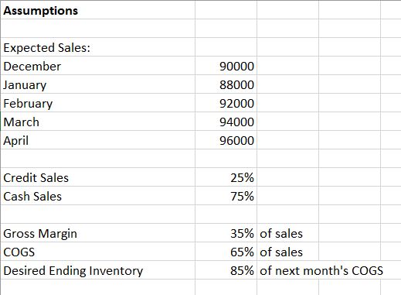Viewport: 401px width, 295px height.
Task: Click the Expected Sales label cell
Action: coord(98,47)
